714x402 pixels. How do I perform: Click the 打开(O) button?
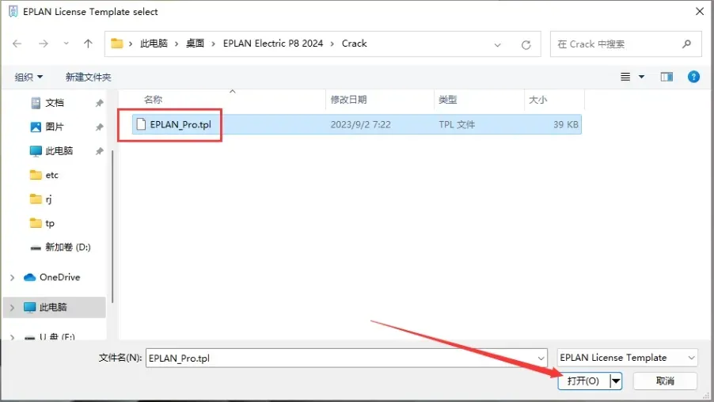pos(583,381)
